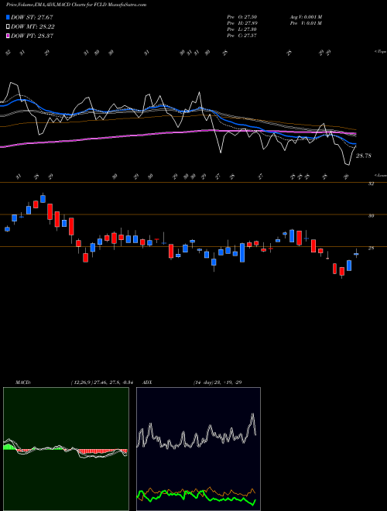Click the '<Lows' label at right edge
This screenshot has height=511, width=387.
click(380, 175)
